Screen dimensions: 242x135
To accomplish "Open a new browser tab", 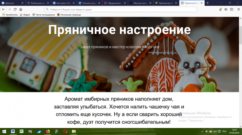I will click(208, 3).
